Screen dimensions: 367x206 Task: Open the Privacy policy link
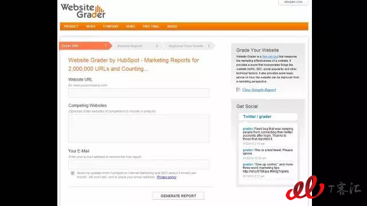(166, 177)
